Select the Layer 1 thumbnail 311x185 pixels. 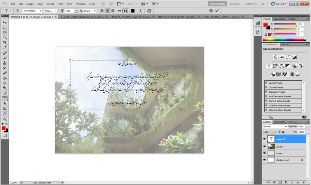(x=271, y=153)
